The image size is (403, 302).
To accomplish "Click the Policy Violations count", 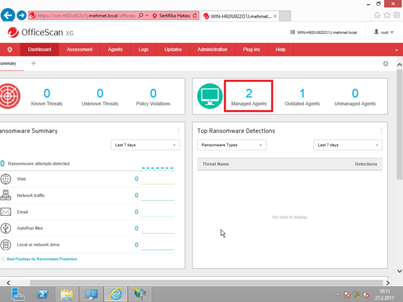I will tap(153, 93).
